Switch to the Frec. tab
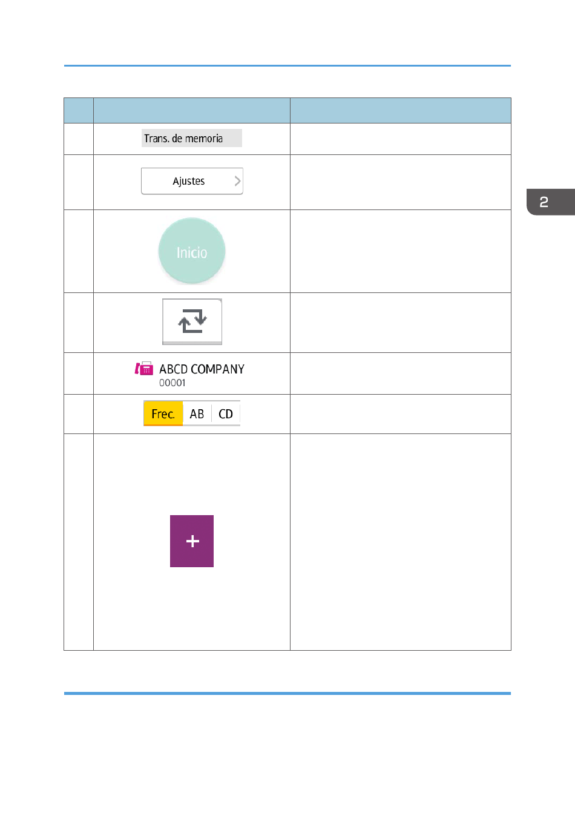This screenshot has width=575, height=816. coord(163,414)
